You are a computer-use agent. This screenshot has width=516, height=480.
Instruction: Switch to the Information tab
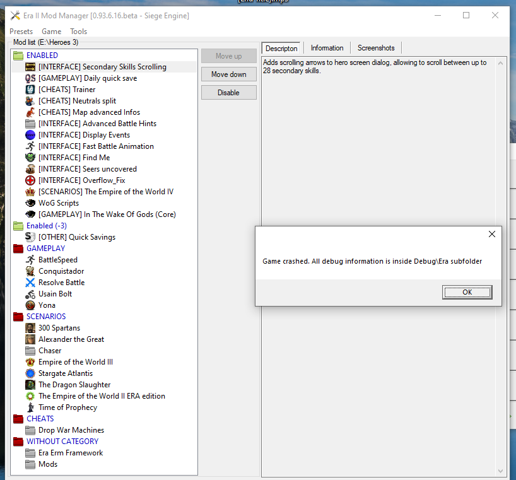click(327, 48)
